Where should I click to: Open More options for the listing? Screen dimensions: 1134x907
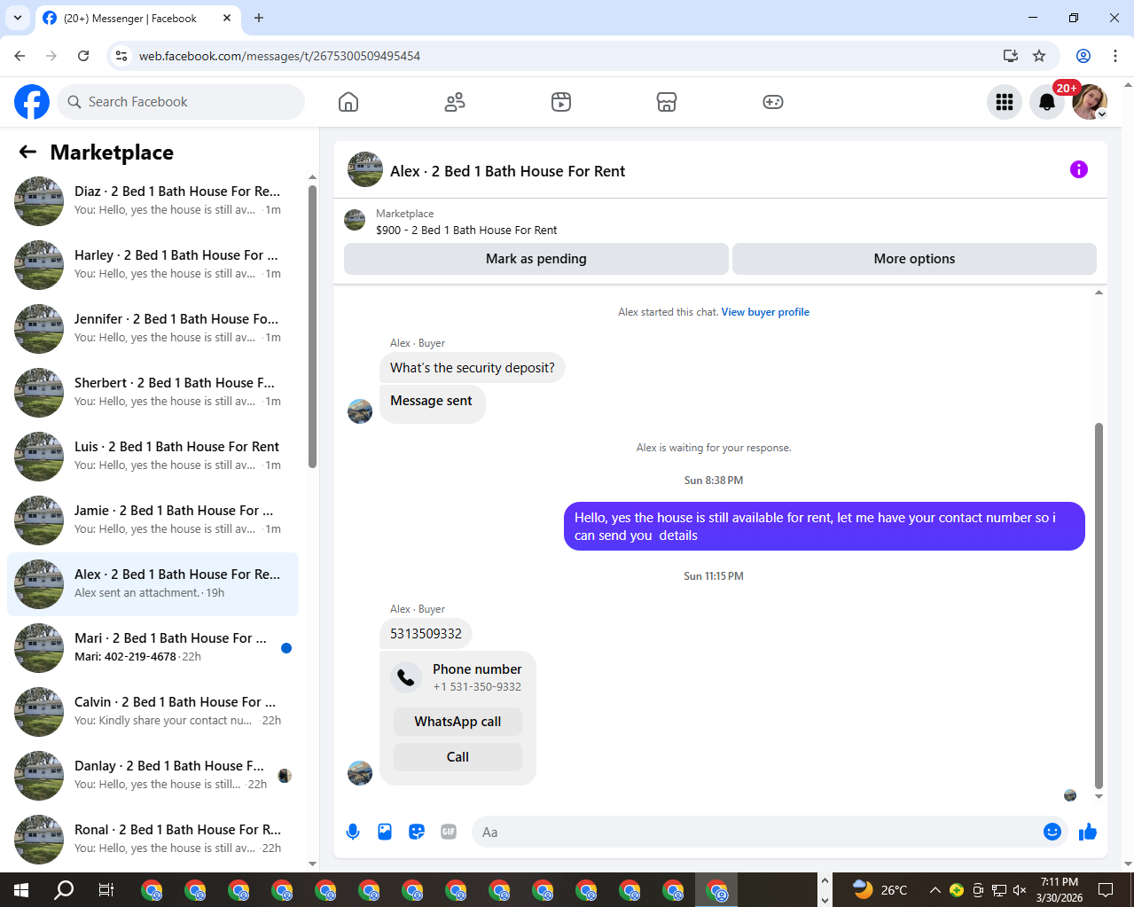914,259
